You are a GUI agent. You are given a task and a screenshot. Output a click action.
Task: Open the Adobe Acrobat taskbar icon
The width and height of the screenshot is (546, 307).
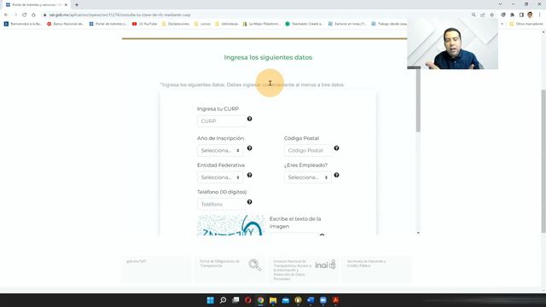click(335, 300)
